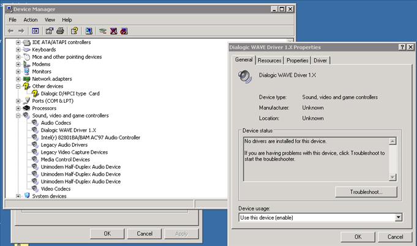Click the Troubleshoot... button

tap(366, 192)
